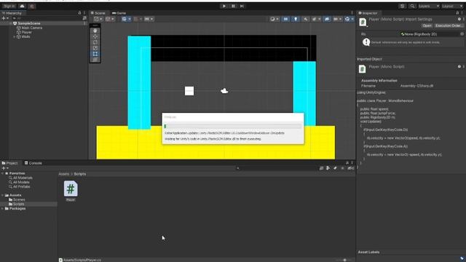Image resolution: width=466 pixels, height=262 pixels.
Task: Open the Layers dropdown
Action: (429, 6)
